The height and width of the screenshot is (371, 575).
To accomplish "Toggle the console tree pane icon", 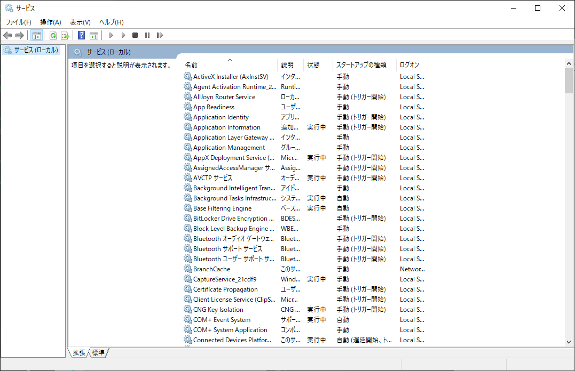I will 36,35.
